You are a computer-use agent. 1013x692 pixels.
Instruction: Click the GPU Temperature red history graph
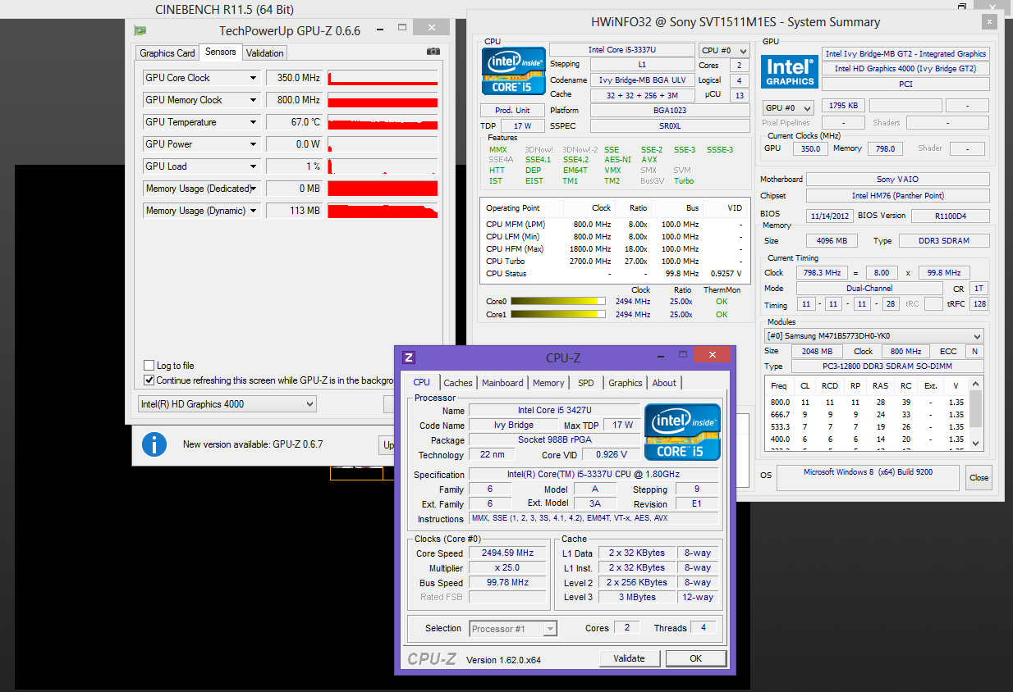tap(383, 122)
